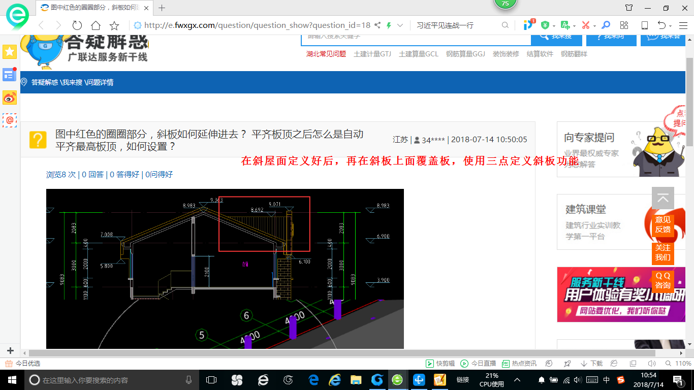Click the back-to-top arrow button
This screenshot has width=694, height=390.
click(x=663, y=198)
